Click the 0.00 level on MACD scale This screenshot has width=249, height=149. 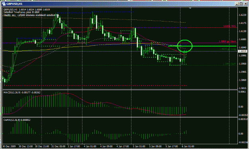point(241,107)
